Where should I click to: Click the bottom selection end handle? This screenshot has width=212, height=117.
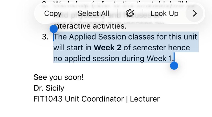click(x=174, y=66)
